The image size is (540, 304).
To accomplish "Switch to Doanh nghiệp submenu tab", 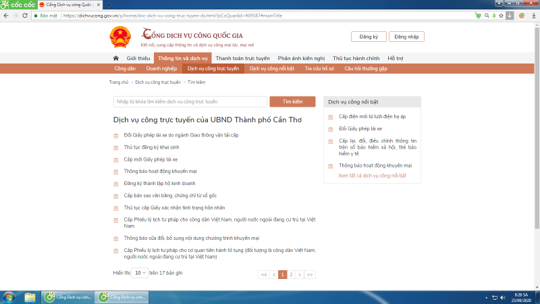I will pyautogui.click(x=161, y=69).
